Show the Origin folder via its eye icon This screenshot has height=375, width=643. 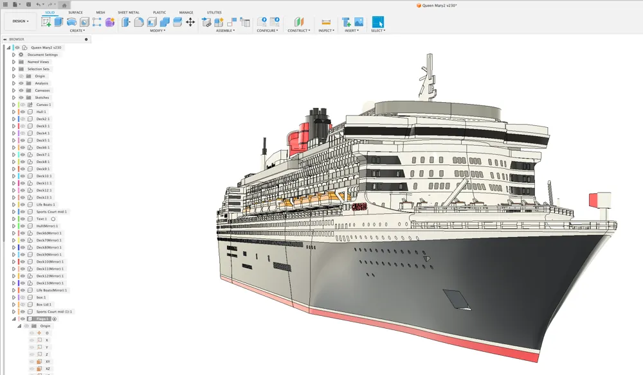pos(23,76)
